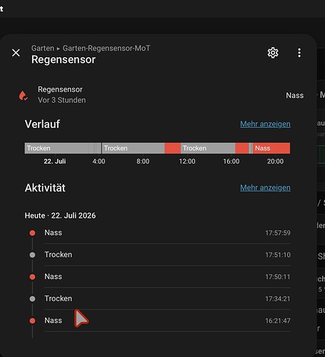
Task: Close the Regensensor dialog
Action: click(x=16, y=53)
